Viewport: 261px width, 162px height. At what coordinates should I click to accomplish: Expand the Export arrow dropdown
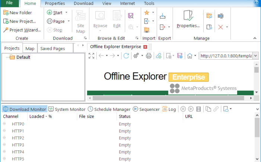pyautogui.click(x=169, y=27)
